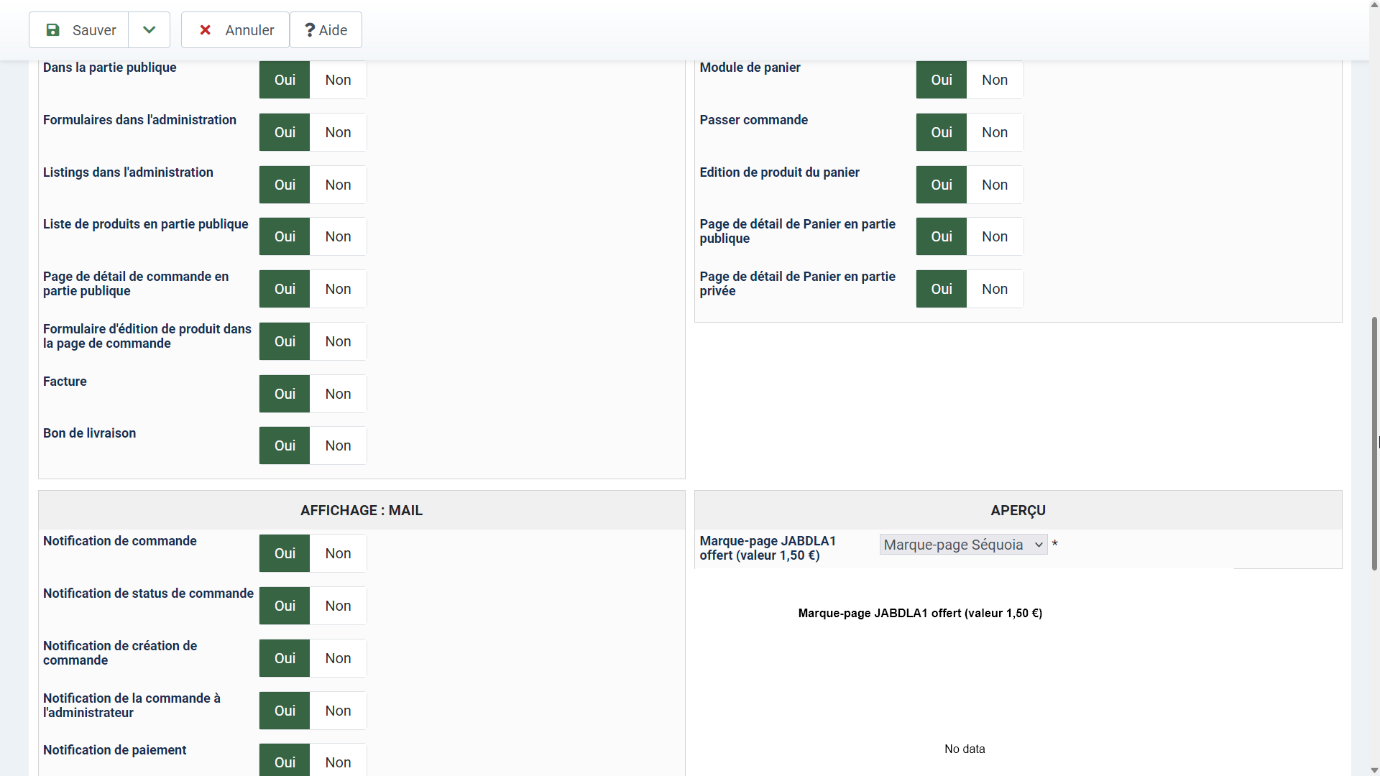Click the Sauver floppy disk icon
This screenshot has width=1380, height=776.
pyautogui.click(x=52, y=30)
